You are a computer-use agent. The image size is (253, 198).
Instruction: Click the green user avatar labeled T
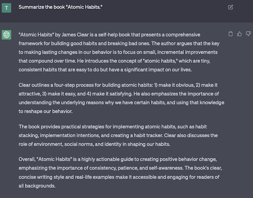coord(6,8)
